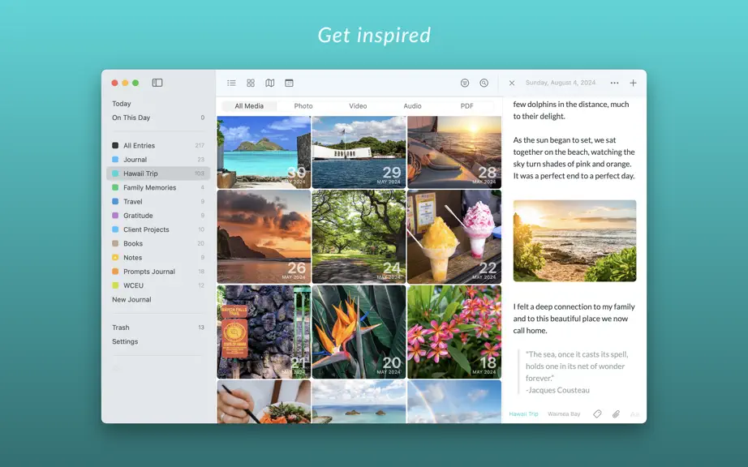Toggle the sidebar panel icon

157,83
